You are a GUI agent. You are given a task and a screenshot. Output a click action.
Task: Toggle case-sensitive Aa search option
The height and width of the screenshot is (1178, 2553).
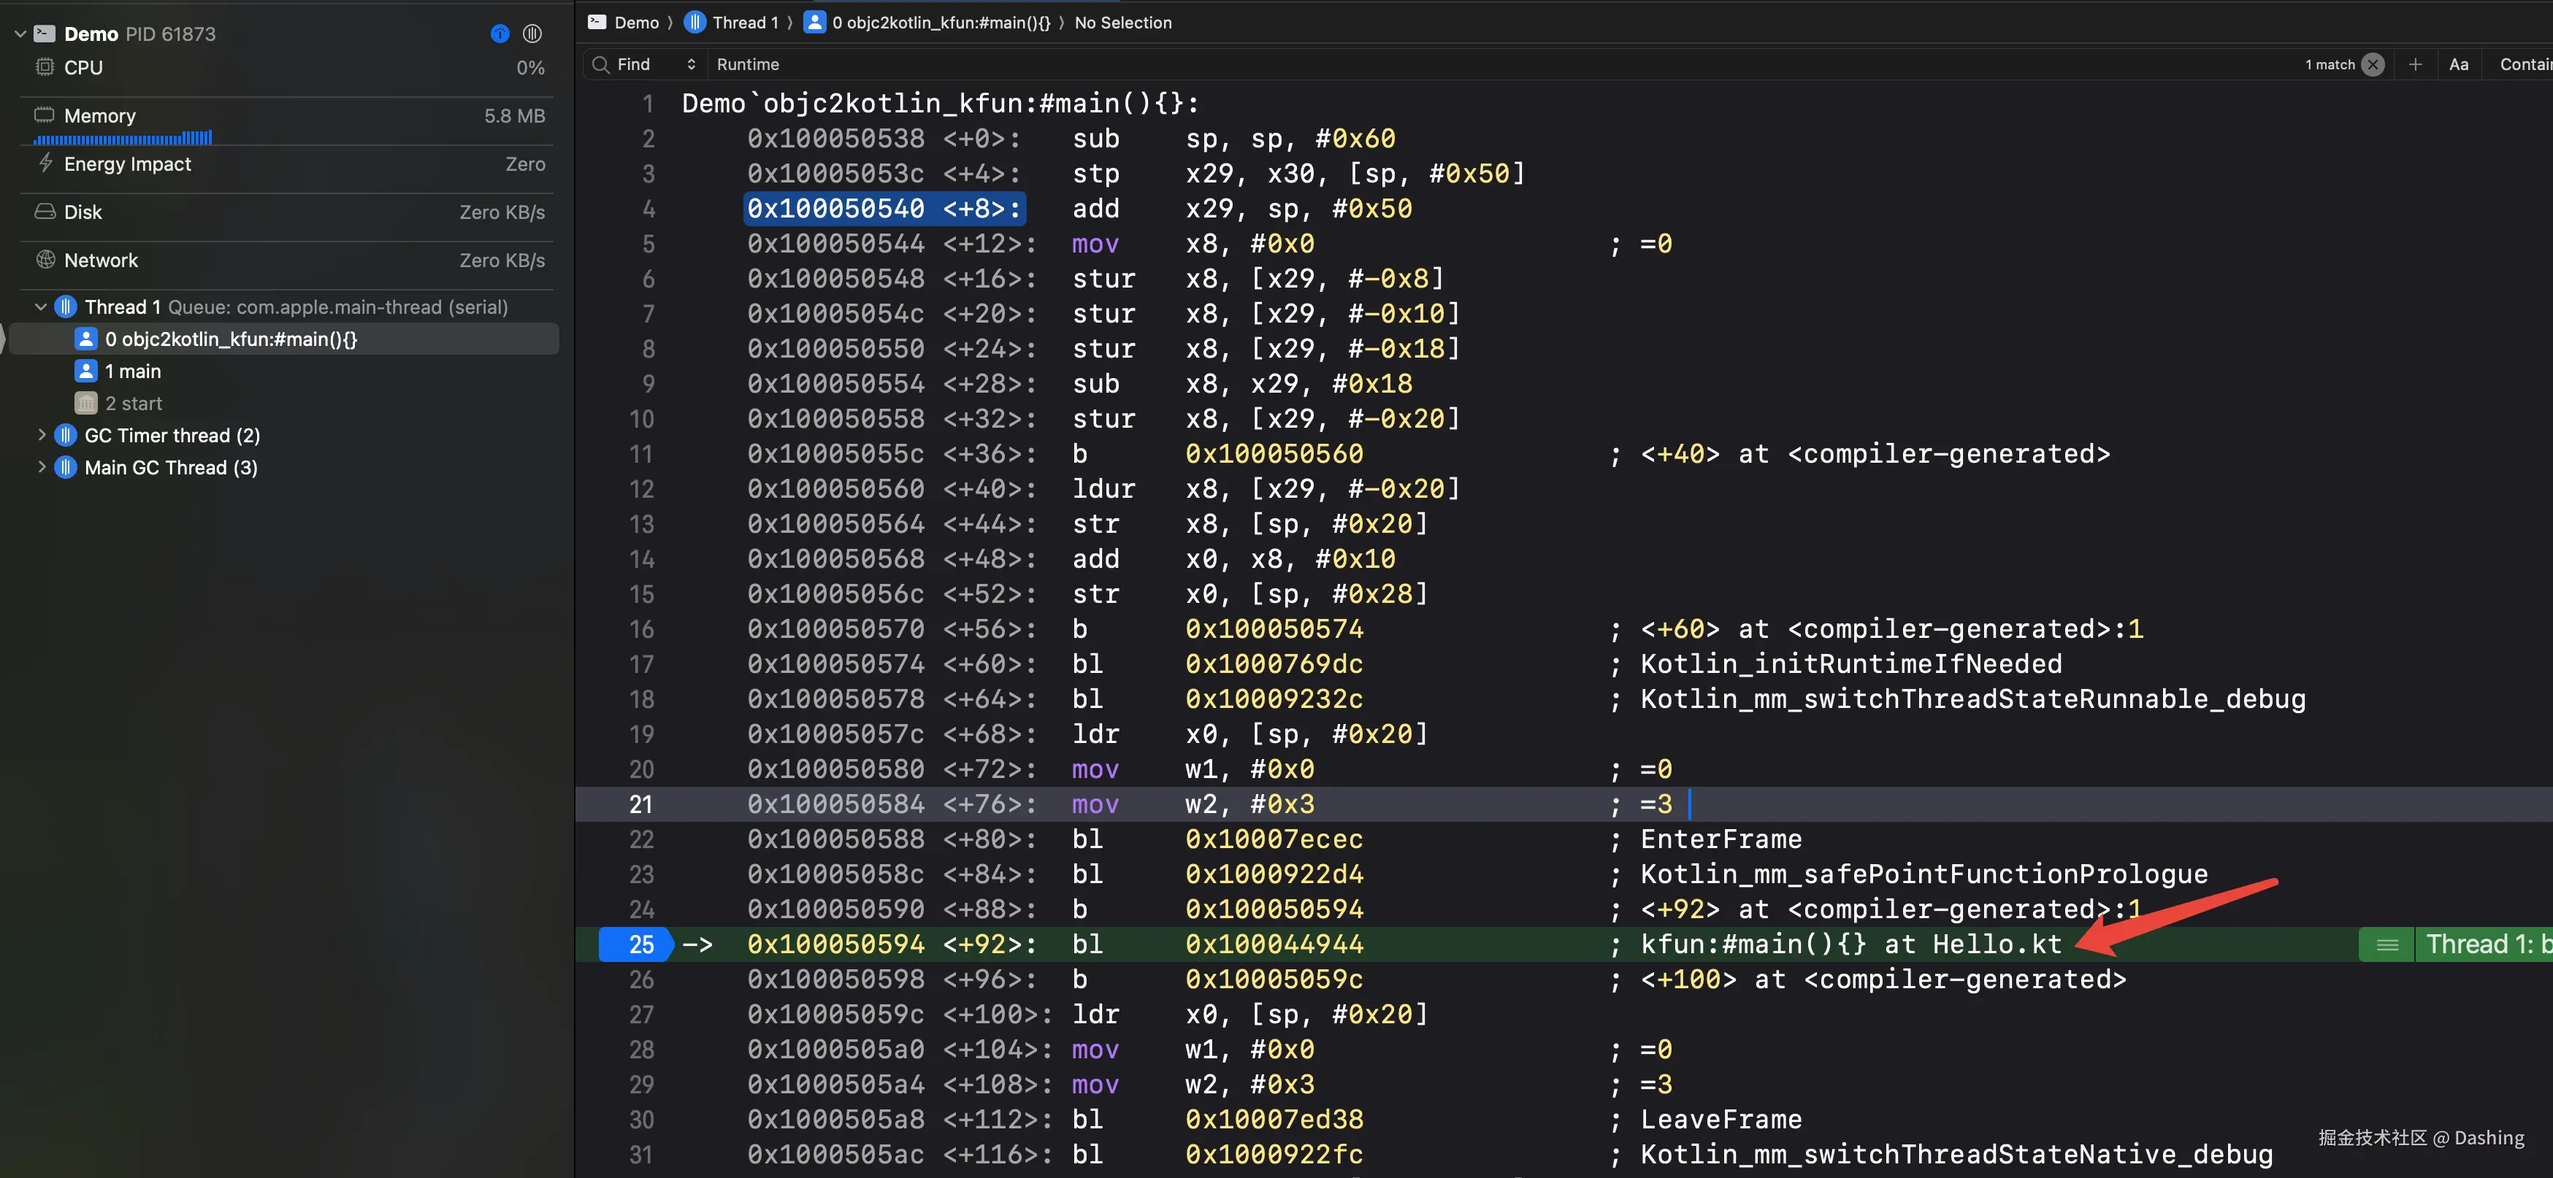(2459, 64)
